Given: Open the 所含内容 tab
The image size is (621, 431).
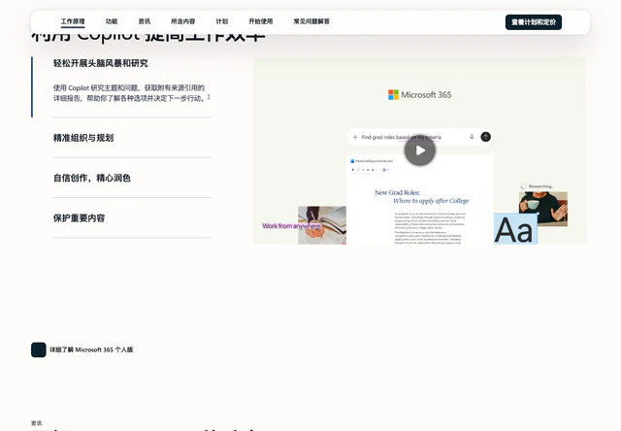Looking at the screenshot, I should coord(183,21).
